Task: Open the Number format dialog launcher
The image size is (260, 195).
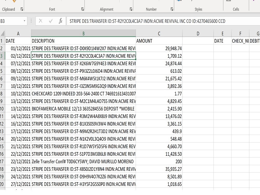Action: coord(172,9)
